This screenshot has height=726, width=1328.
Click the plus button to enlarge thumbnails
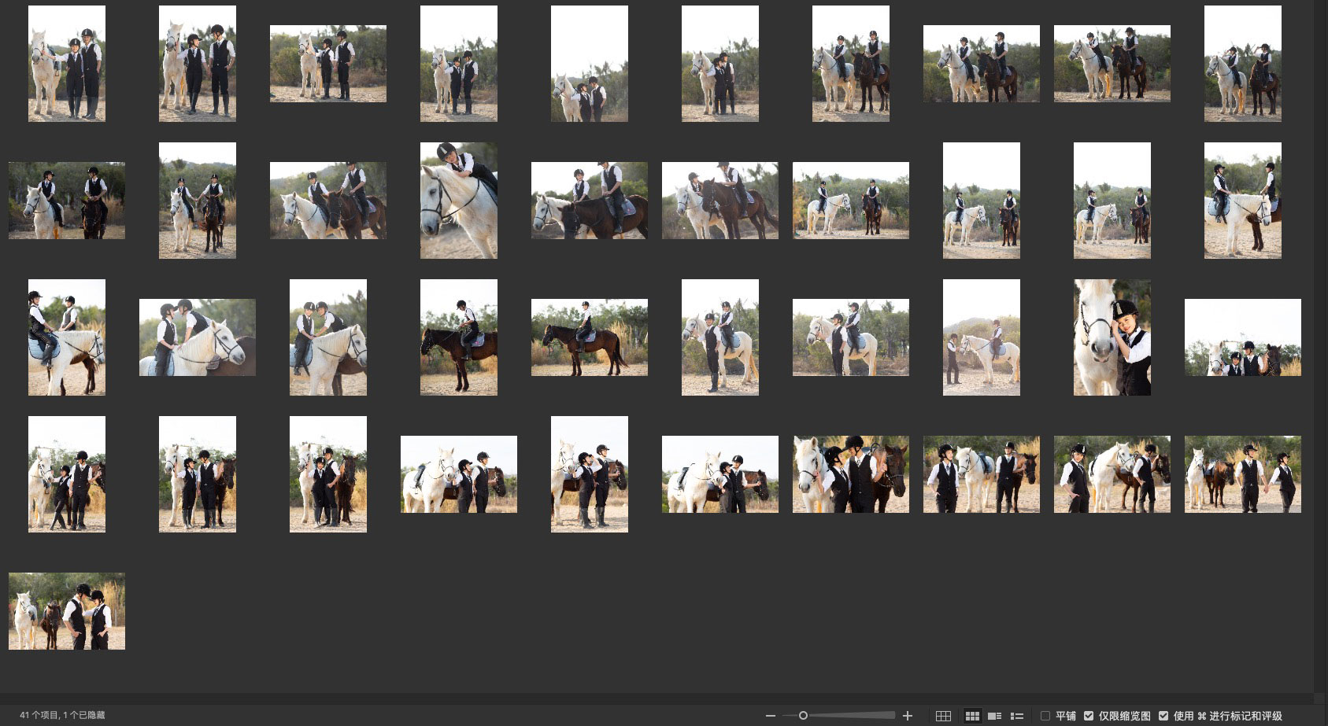point(908,716)
